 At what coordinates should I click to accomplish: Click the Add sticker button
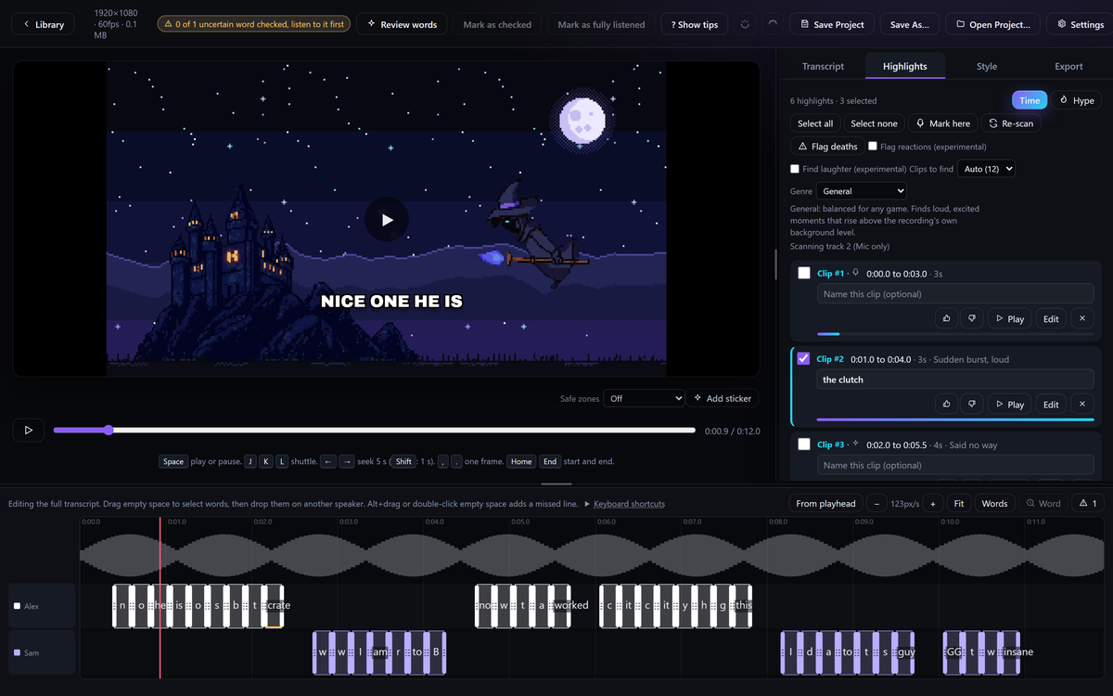pos(723,398)
